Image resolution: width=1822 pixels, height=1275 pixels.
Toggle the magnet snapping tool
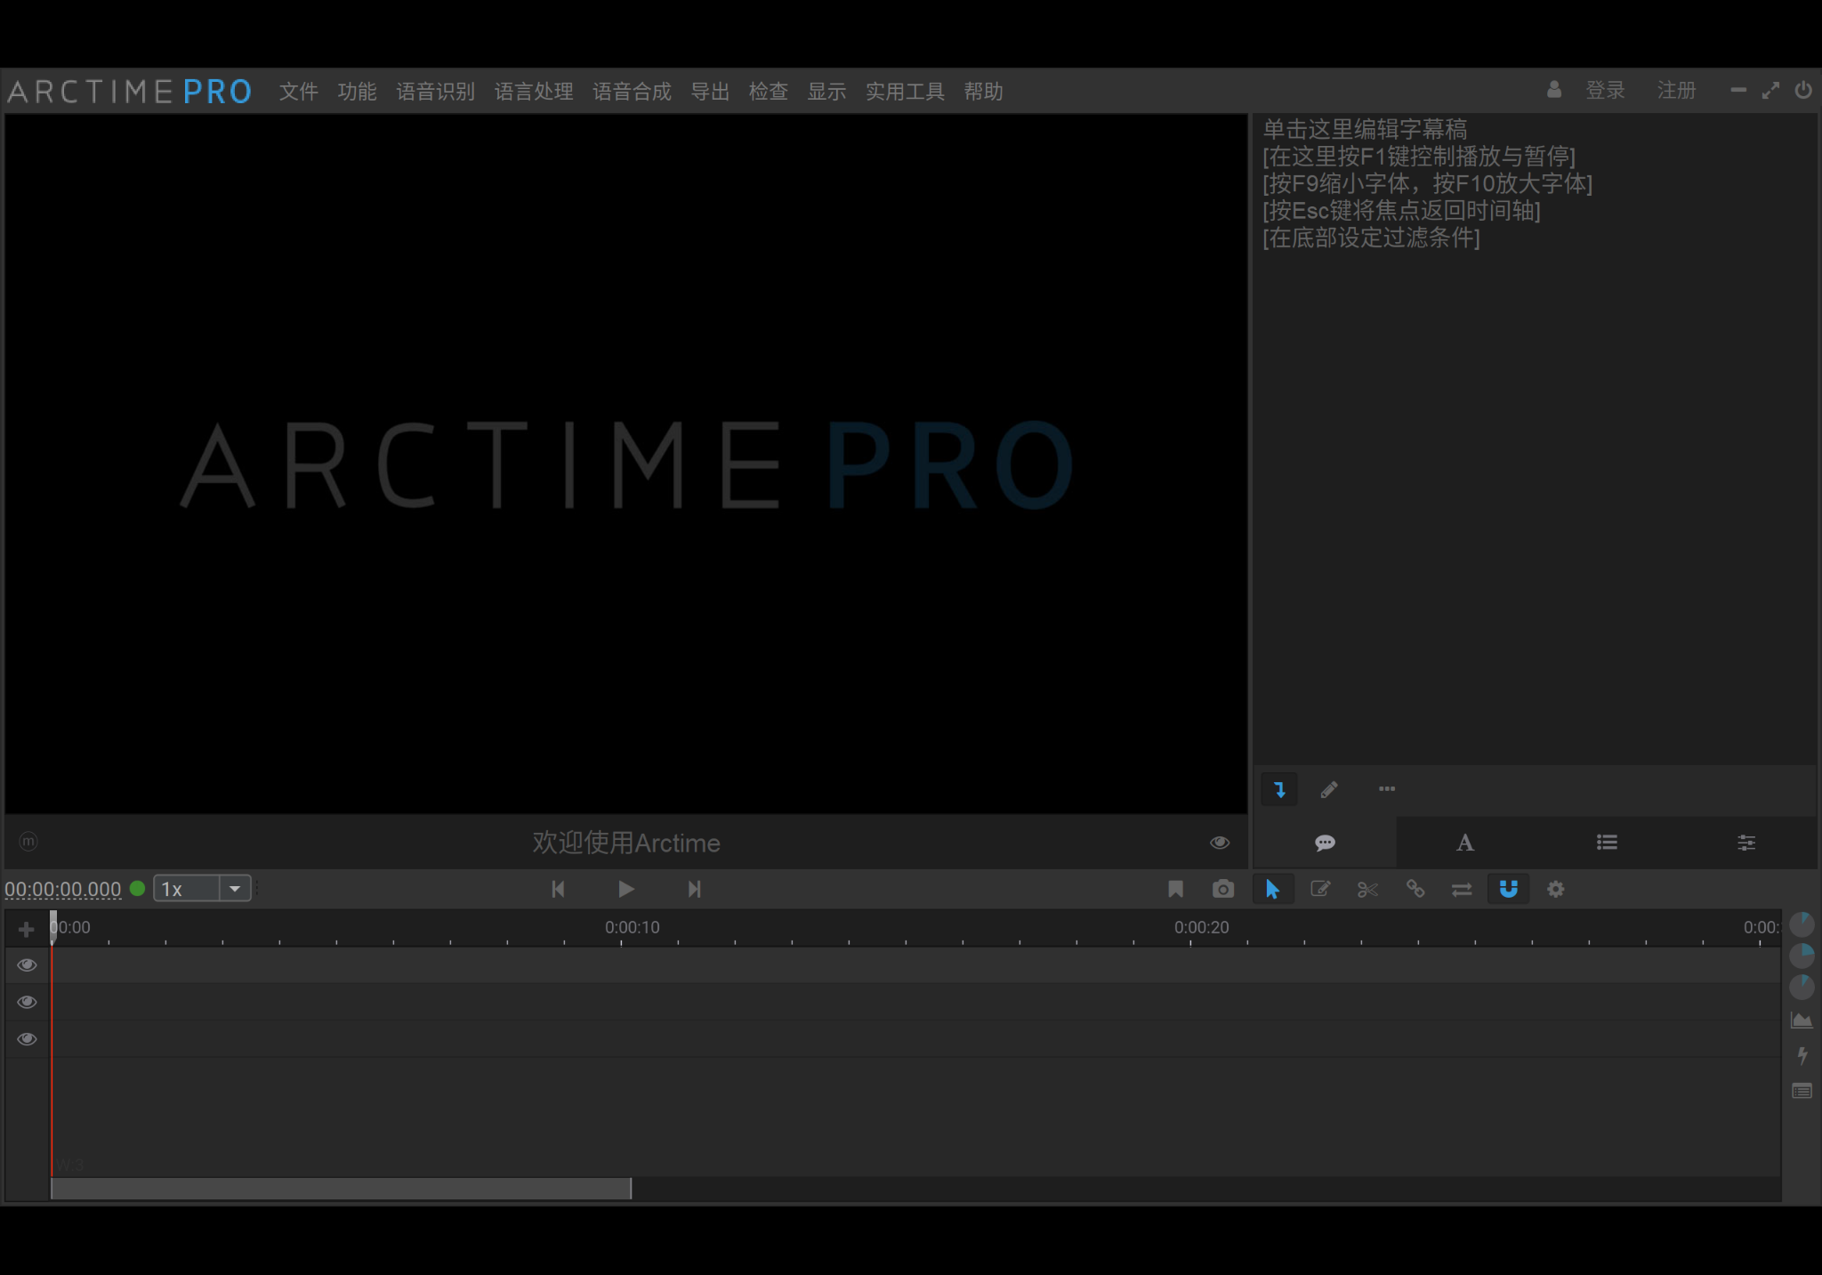click(x=1509, y=889)
